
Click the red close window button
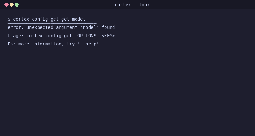coord(6,5)
